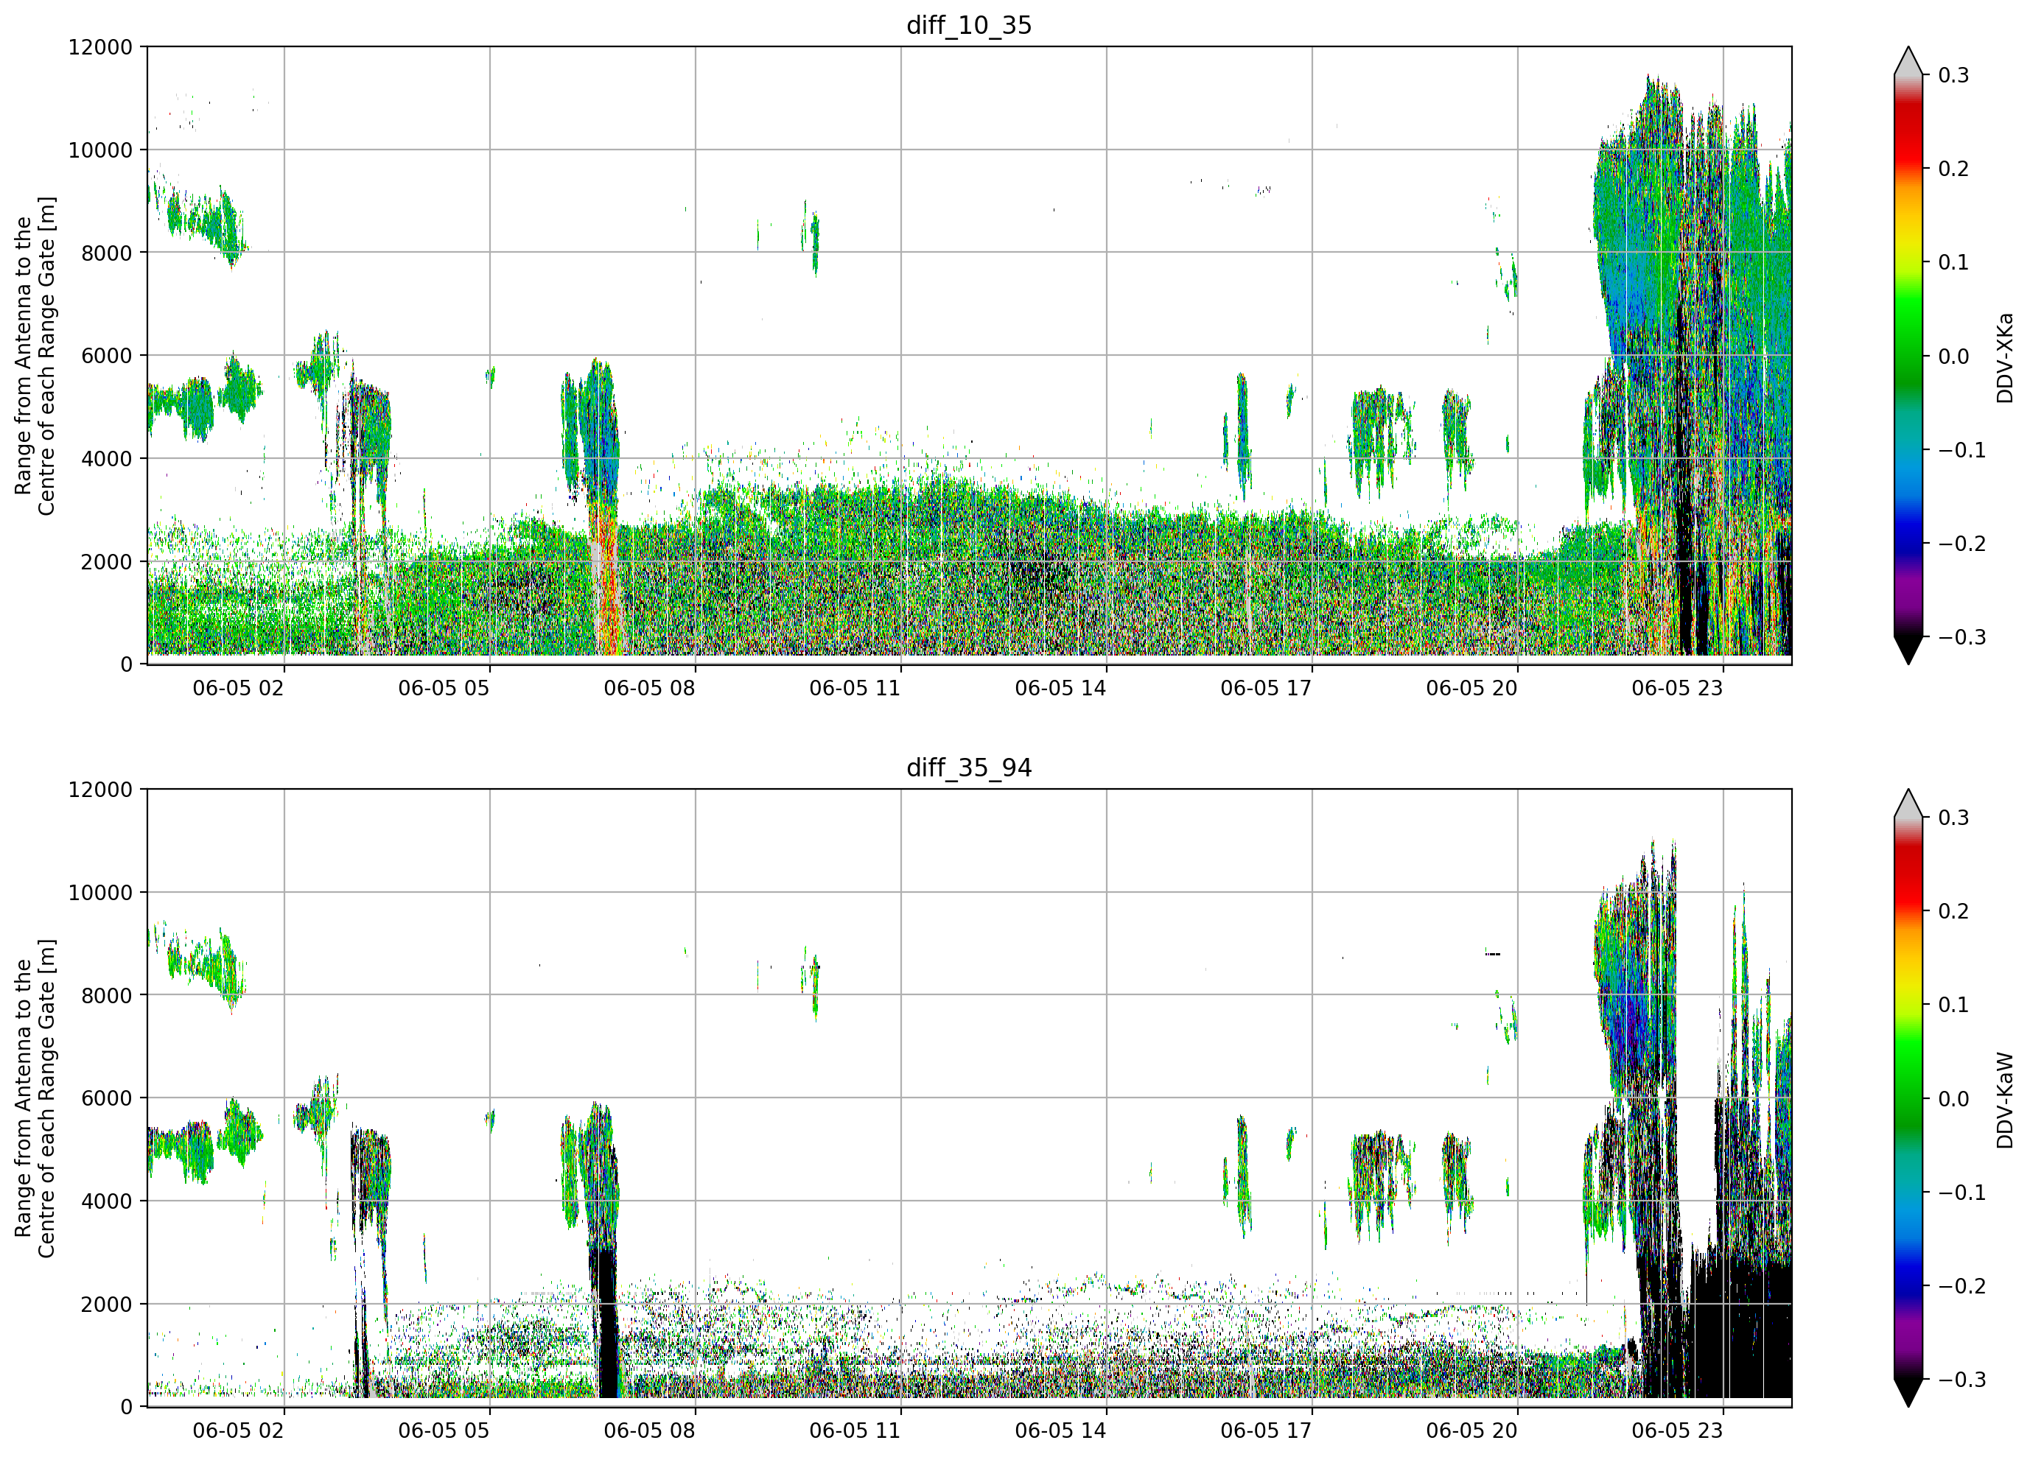Click the diff_10_35 plot title
2030x1457 pixels.
(x=970, y=25)
